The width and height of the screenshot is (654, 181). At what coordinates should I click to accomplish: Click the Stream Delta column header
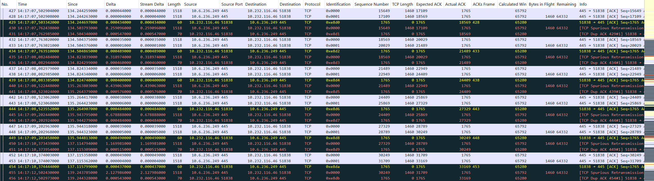tap(152, 4)
